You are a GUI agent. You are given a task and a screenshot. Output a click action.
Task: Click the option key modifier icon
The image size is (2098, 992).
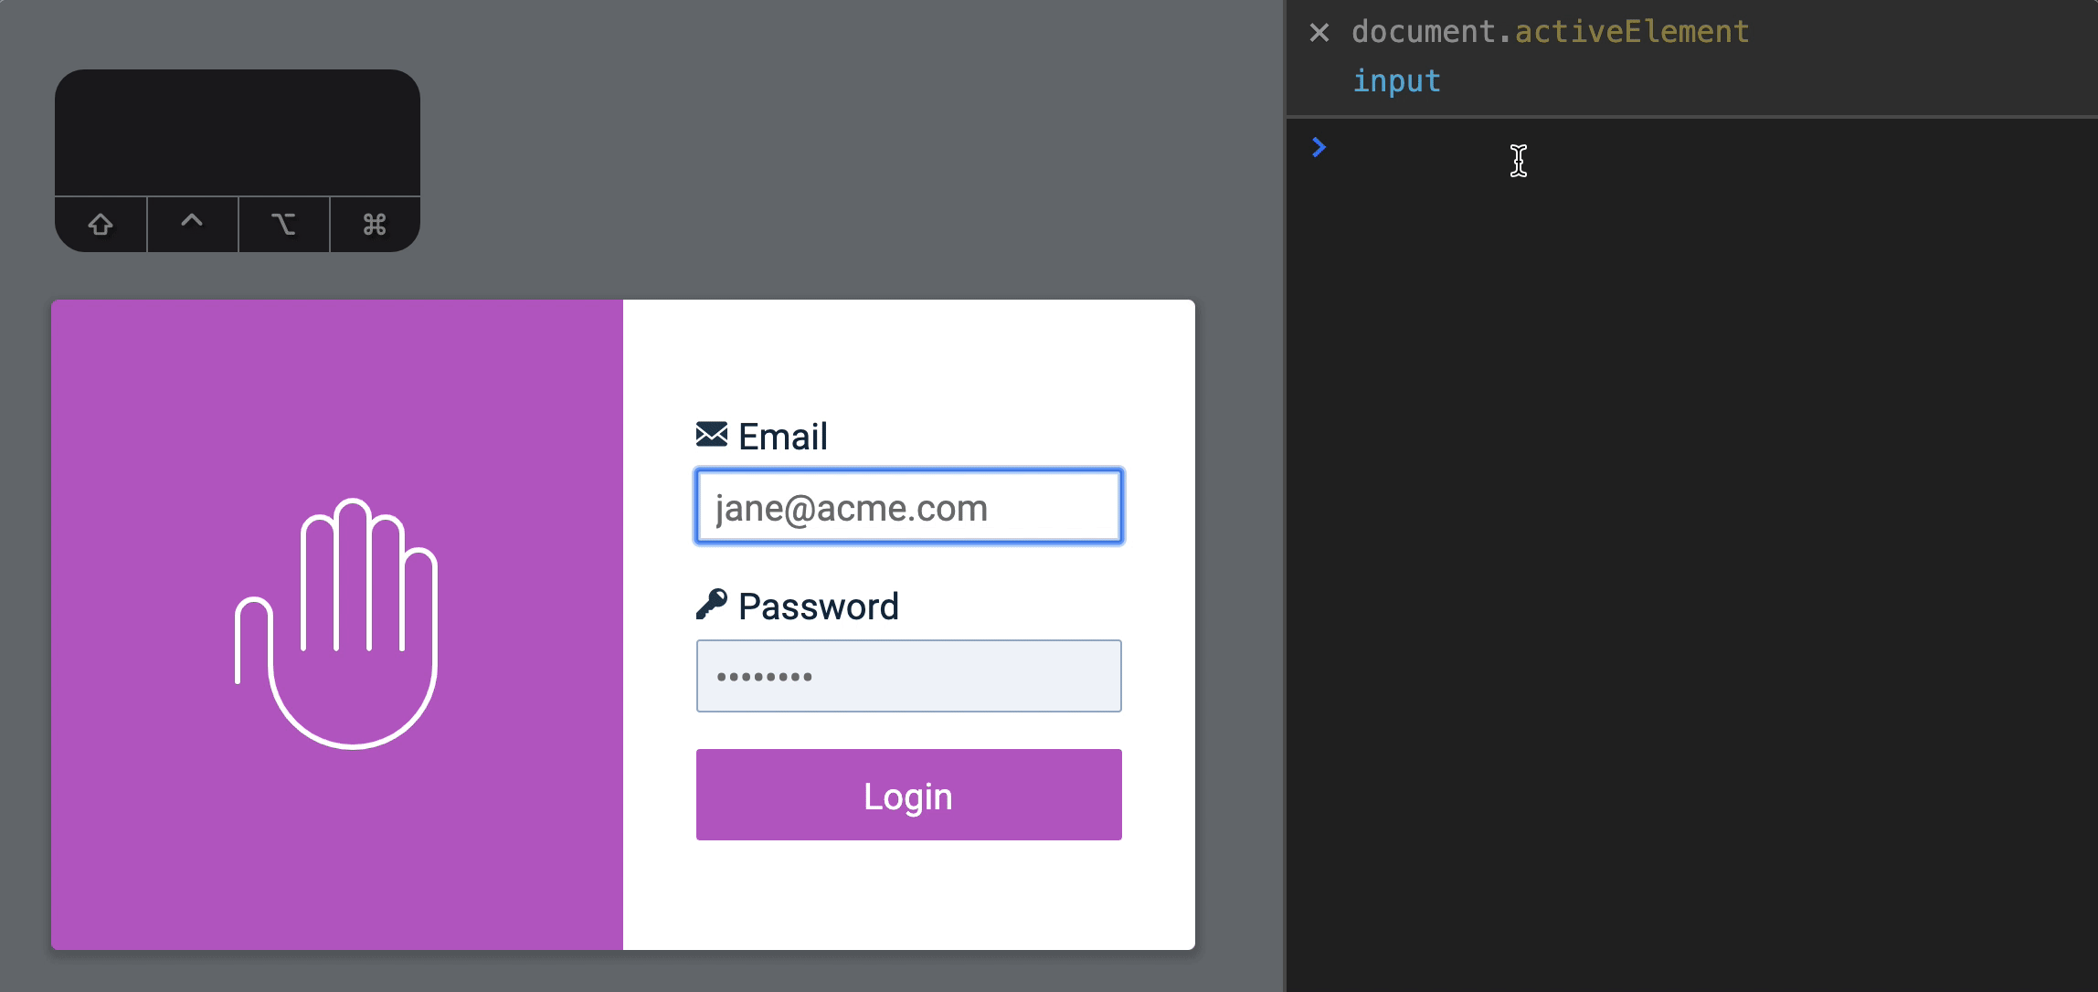(283, 224)
